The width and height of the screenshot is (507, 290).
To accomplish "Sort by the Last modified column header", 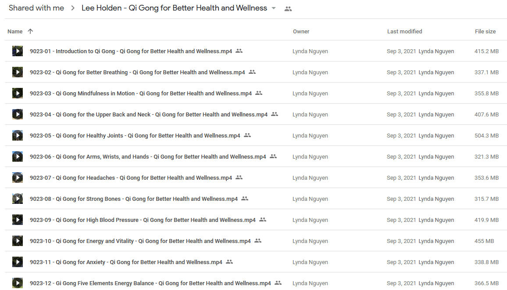I will [x=404, y=32].
